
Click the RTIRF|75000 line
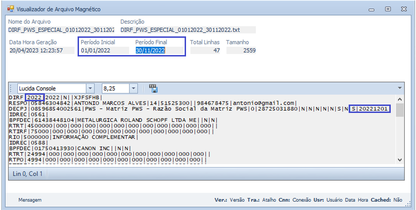[111, 132]
